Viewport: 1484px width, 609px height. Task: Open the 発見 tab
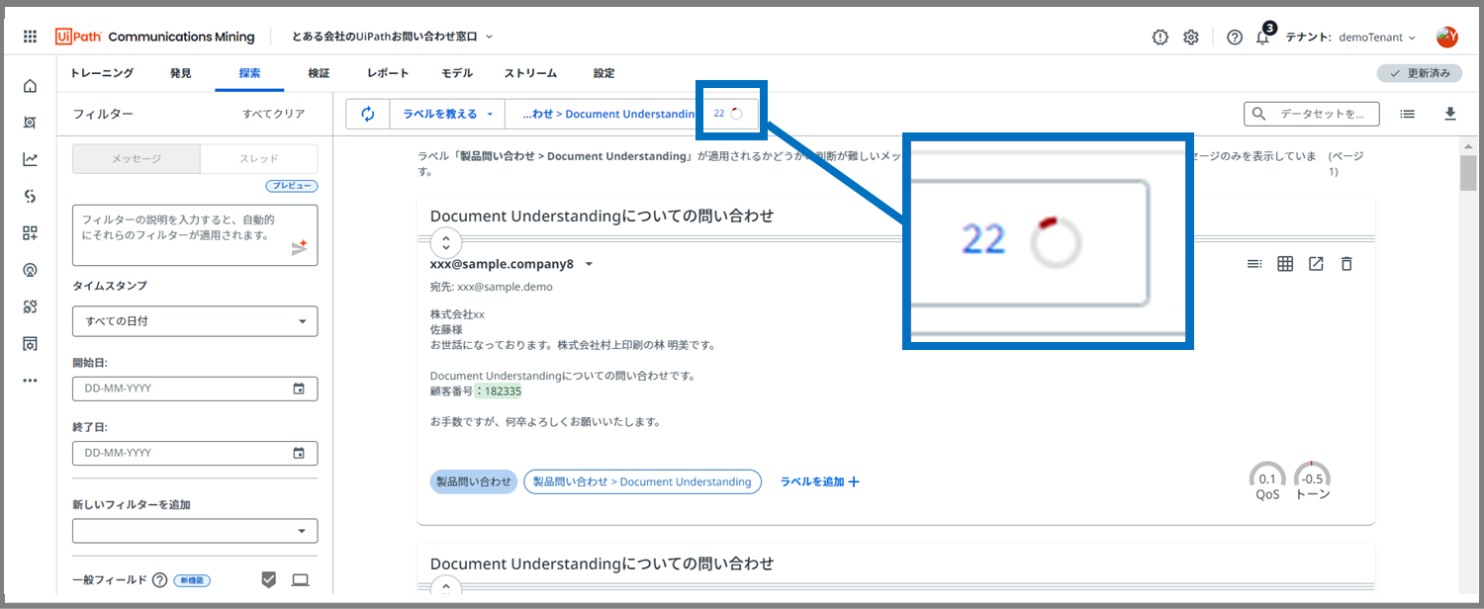pyautogui.click(x=181, y=73)
